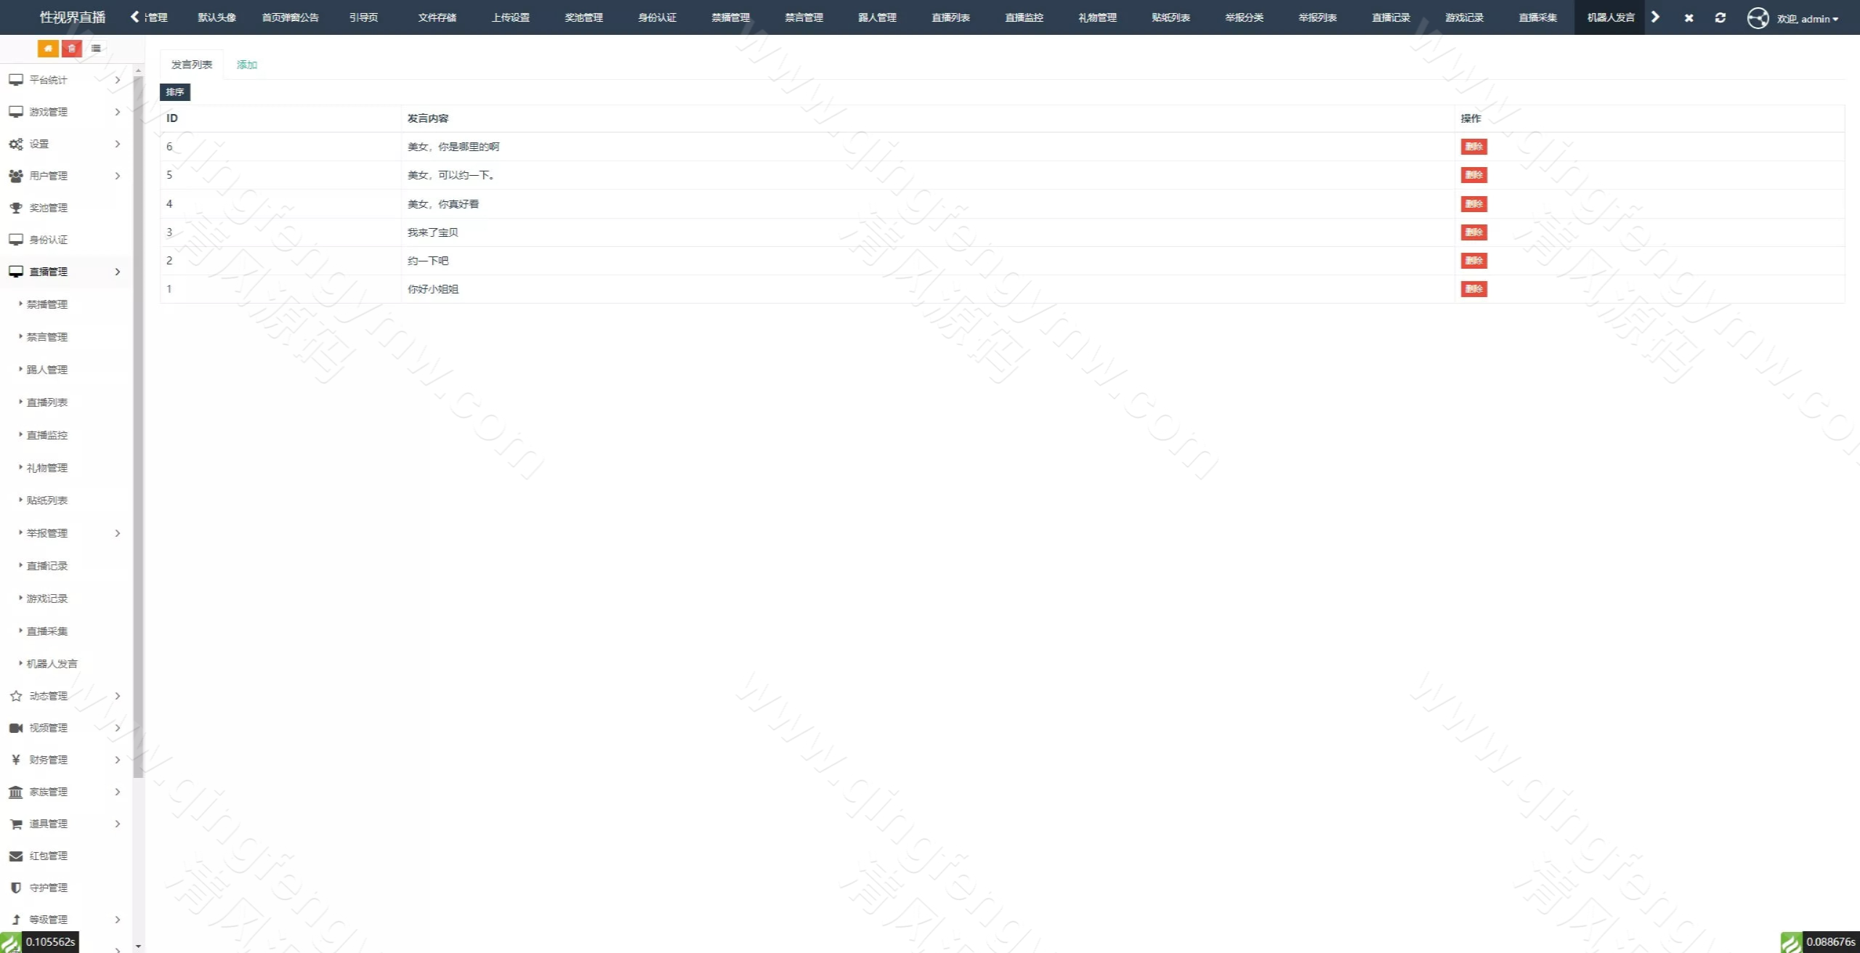Click the level-up arrow icon beside 等级管理
Image resolution: width=1860 pixels, height=953 pixels.
click(x=16, y=920)
